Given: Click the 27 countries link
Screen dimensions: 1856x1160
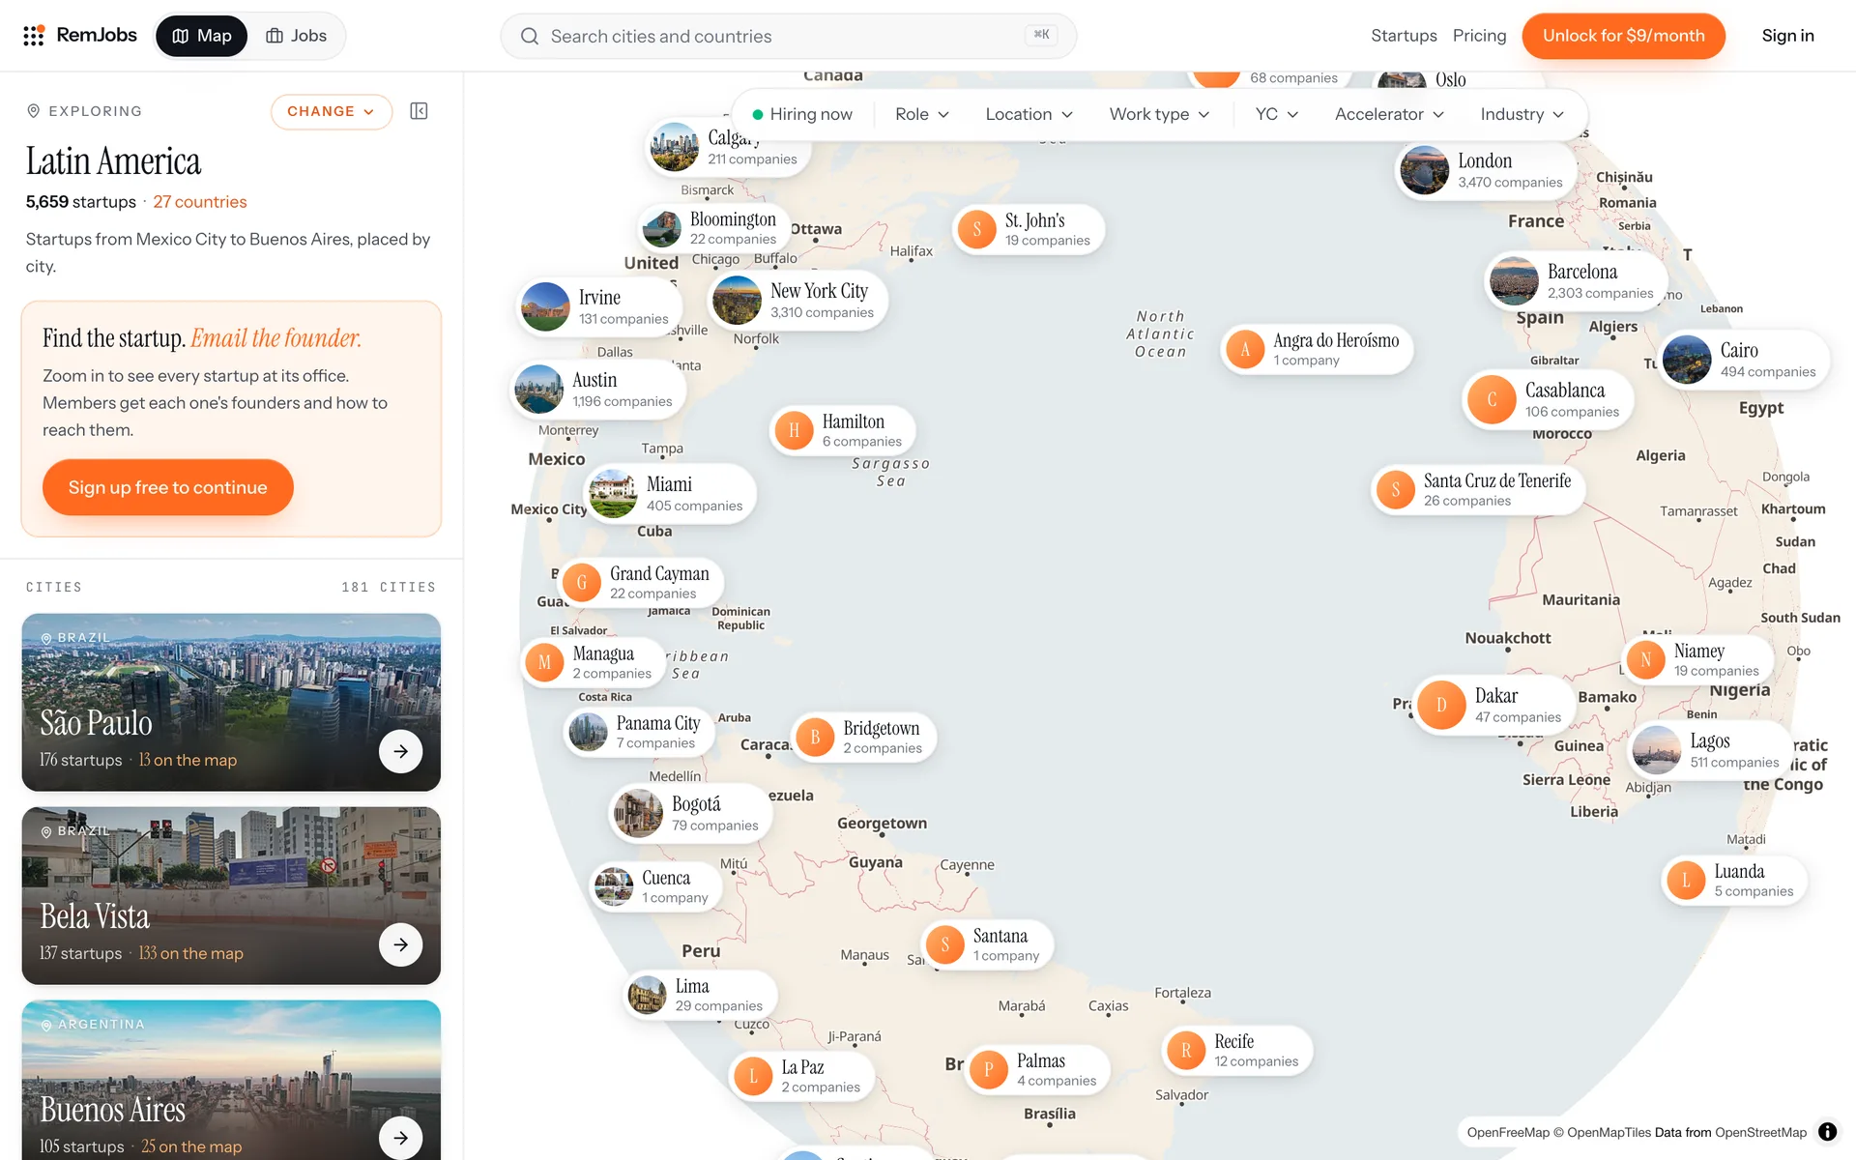Looking at the screenshot, I should [x=200, y=202].
